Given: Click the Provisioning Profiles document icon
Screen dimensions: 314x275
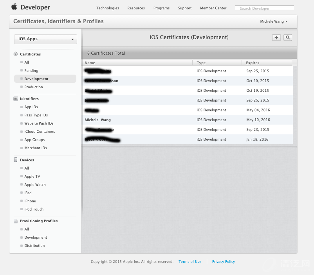Looking at the screenshot, I should 16,221.
